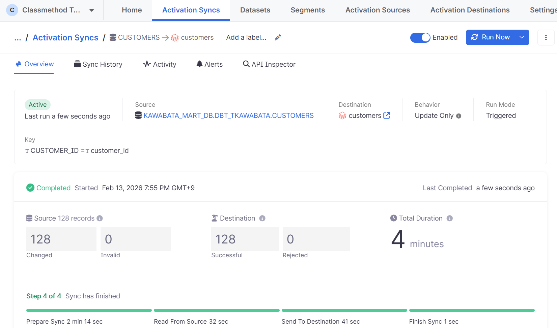Toggle the Enabled sync switch off
Viewport: 557px width, 328px height.
(420, 37)
